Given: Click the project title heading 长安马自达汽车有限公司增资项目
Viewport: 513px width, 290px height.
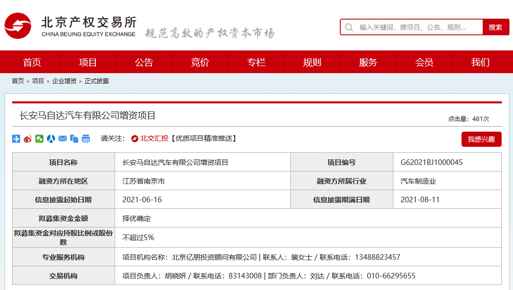Looking at the screenshot, I should pyautogui.click(x=87, y=115).
